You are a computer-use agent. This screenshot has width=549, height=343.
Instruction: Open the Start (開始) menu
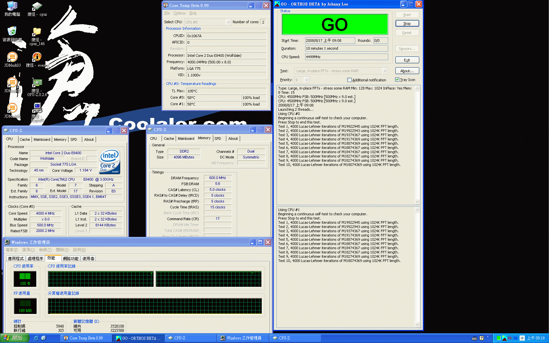click(15, 338)
